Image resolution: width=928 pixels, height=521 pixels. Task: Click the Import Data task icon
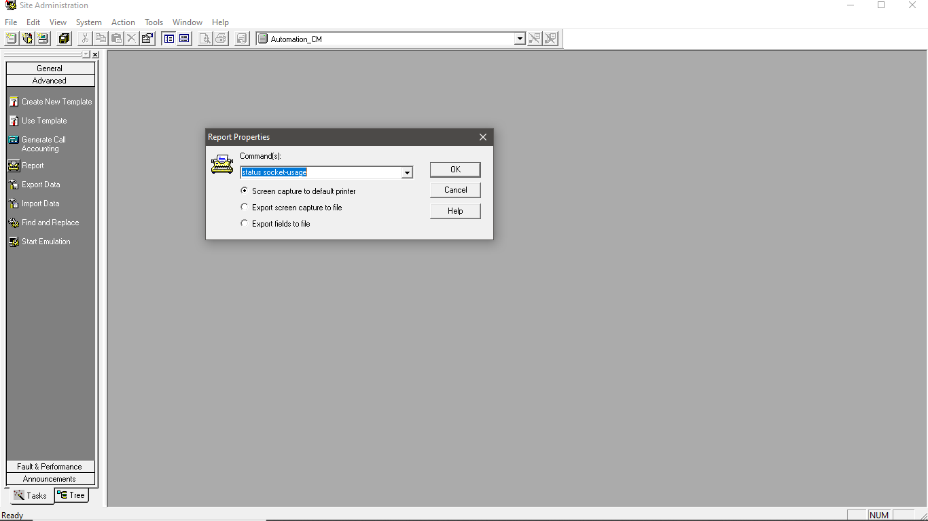[x=14, y=204]
